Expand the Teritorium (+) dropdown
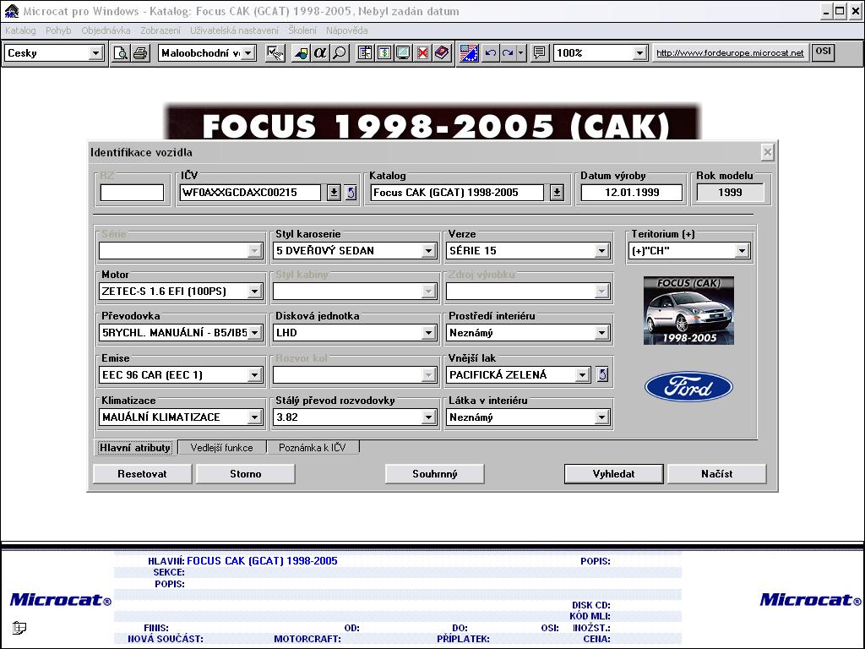Viewport: 865px width, 649px height. coord(742,251)
